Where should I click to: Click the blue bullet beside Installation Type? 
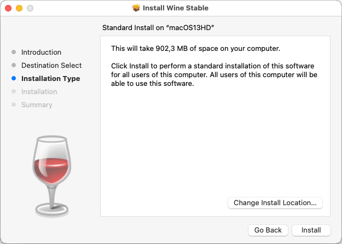[x=14, y=78]
